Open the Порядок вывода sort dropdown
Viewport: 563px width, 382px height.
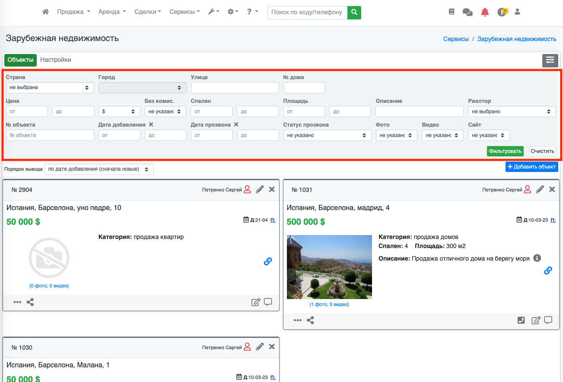pos(99,169)
